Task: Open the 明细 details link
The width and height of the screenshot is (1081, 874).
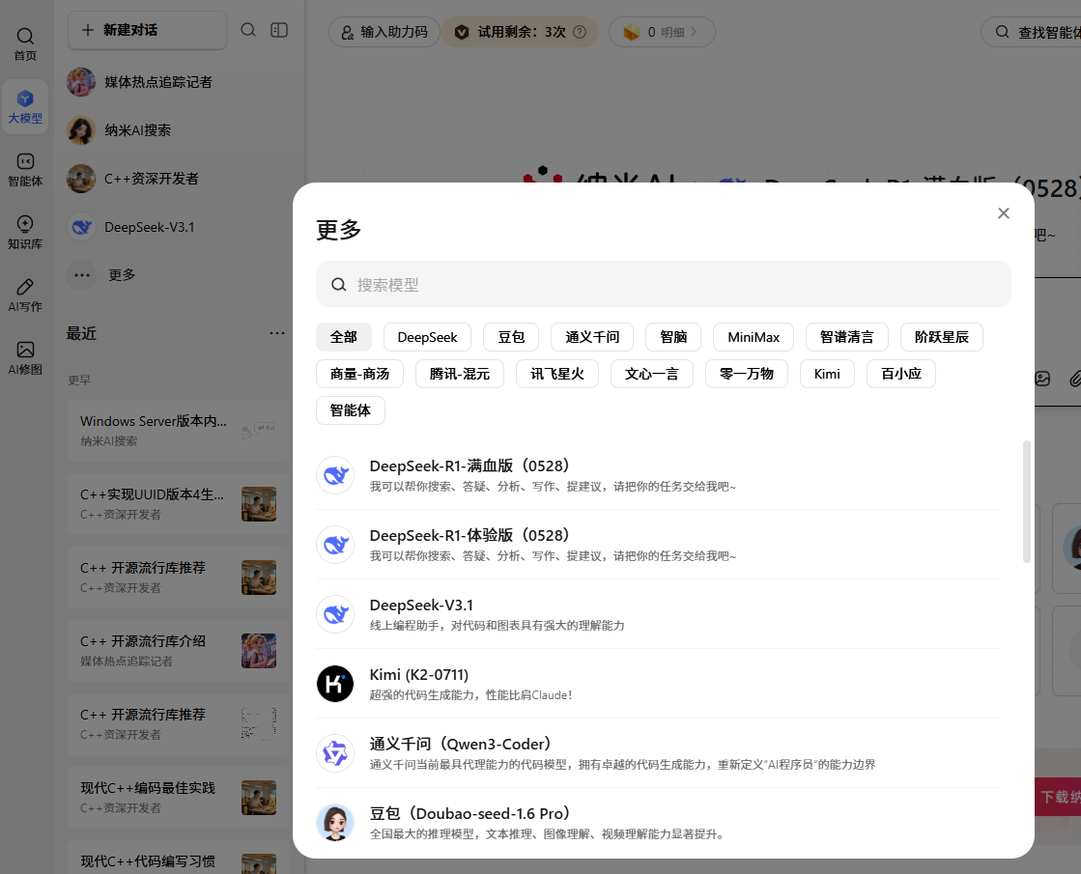Action: coord(679,32)
